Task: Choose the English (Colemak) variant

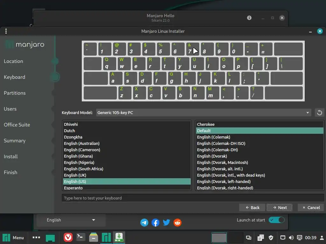Action: pyautogui.click(x=260, y=137)
